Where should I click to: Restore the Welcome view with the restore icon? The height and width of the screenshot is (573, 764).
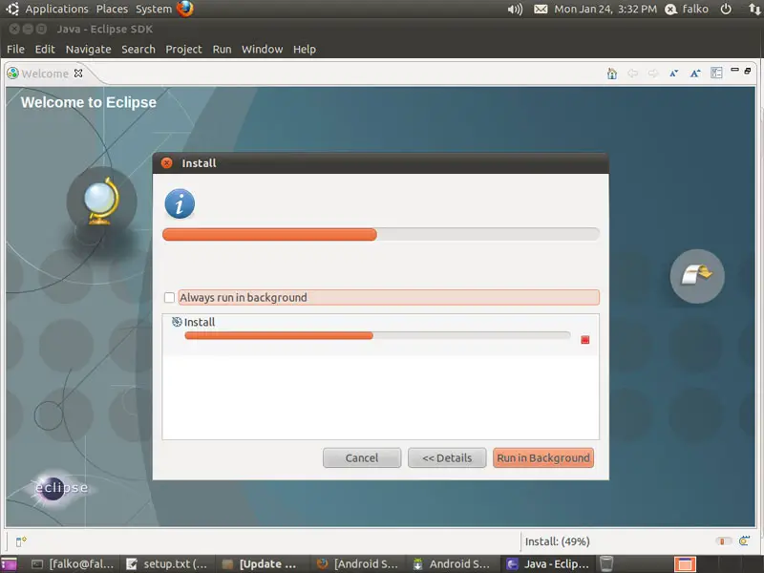point(748,71)
